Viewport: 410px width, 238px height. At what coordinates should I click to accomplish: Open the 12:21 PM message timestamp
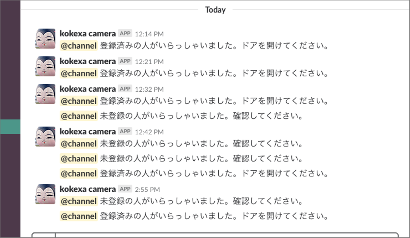pyautogui.click(x=149, y=62)
